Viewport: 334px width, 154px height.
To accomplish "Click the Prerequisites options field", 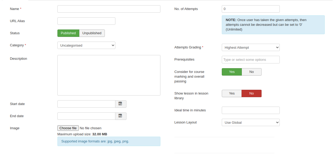I will pos(251,60).
